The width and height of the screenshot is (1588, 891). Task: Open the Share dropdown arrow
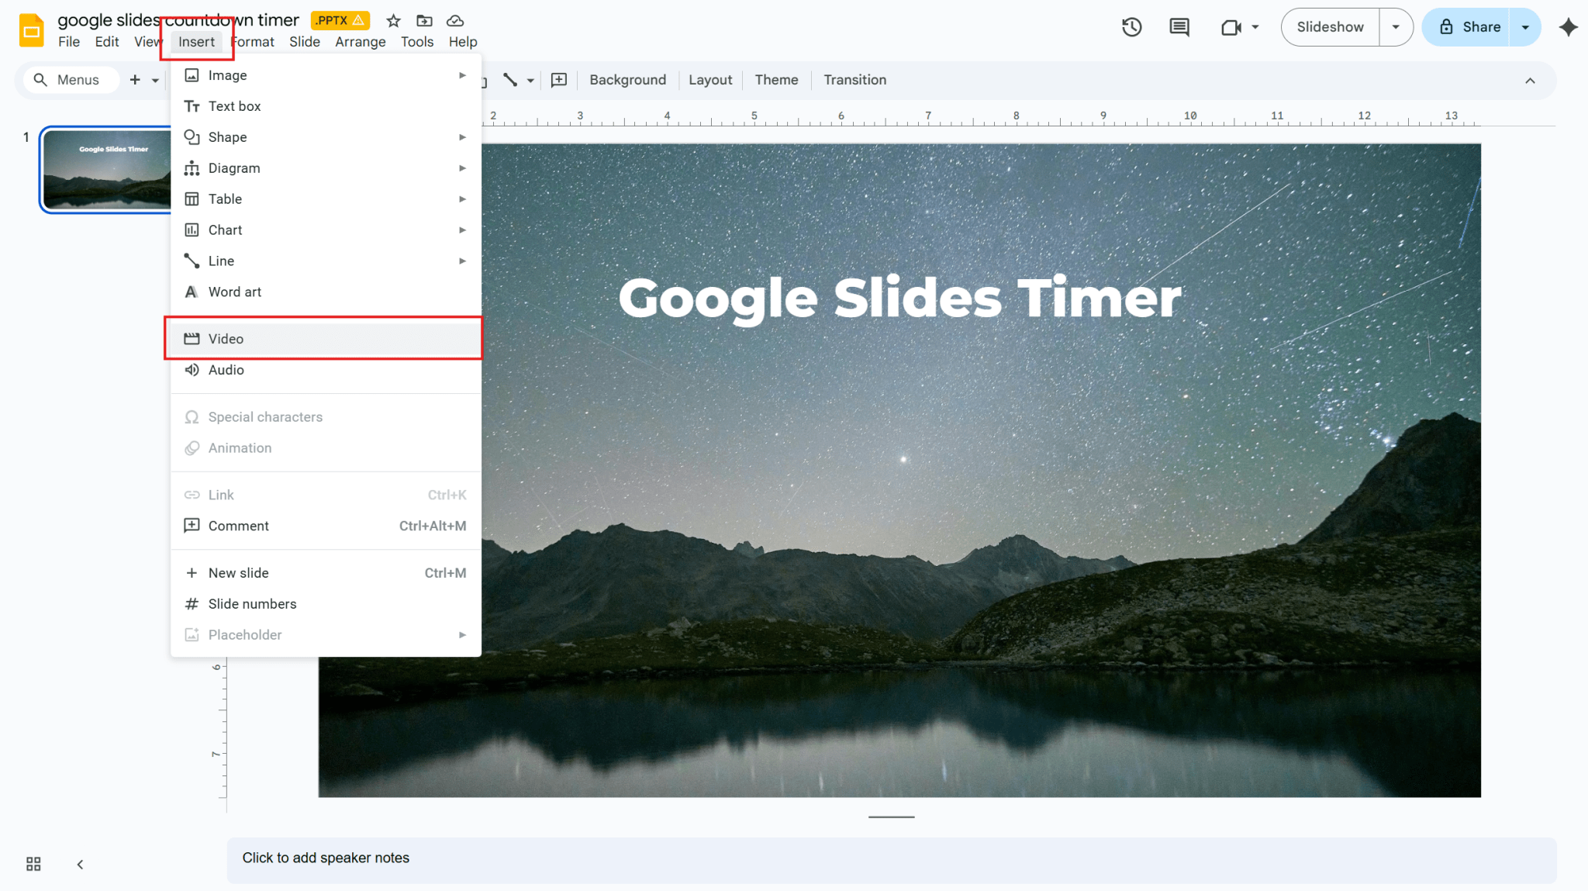(x=1526, y=26)
